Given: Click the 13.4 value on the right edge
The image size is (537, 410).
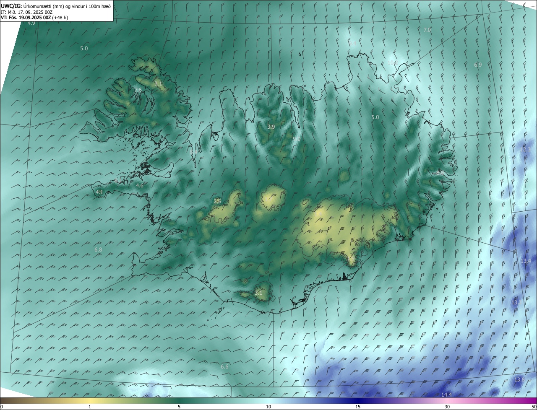Looking at the screenshot, I should 526,261.
